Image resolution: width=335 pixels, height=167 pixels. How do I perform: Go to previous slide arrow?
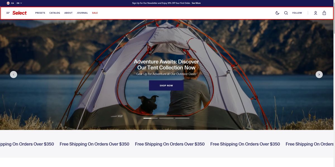coord(13,74)
